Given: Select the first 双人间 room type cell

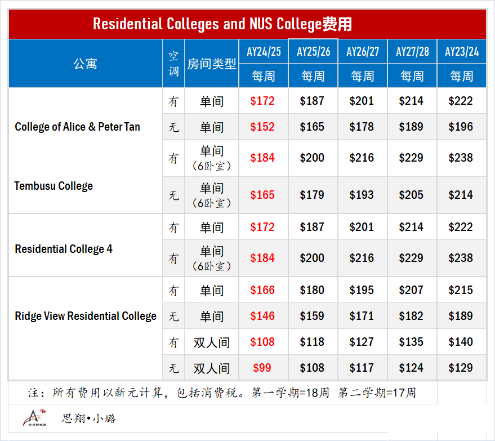Looking at the screenshot, I should [x=212, y=342].
